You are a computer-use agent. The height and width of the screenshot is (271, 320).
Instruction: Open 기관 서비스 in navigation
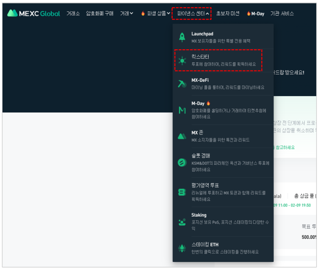click(x=282, y=14)
